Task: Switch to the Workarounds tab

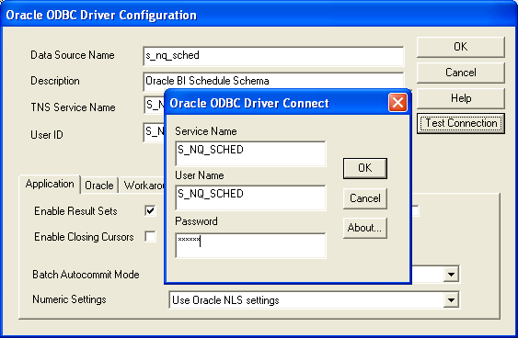Action: tap(143, 186)
